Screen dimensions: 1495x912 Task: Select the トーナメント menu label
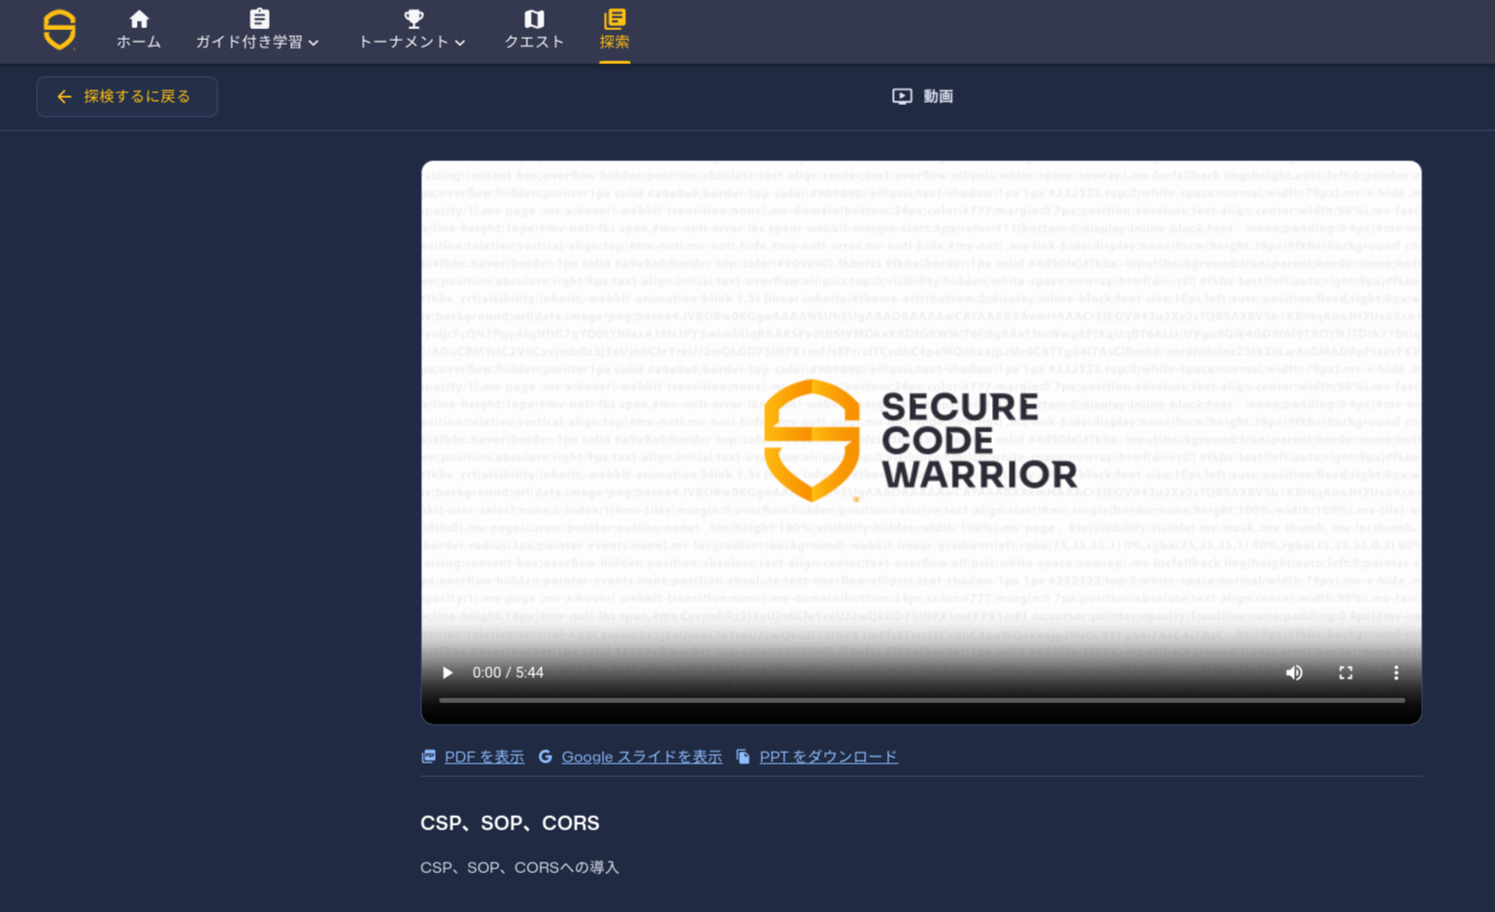[x=404, y=42]
